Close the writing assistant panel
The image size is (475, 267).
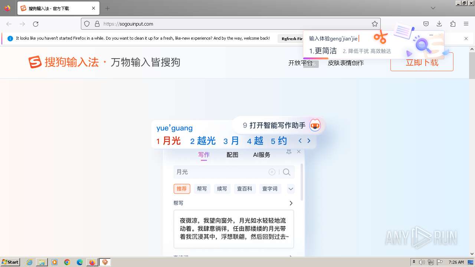coord(299,152)
